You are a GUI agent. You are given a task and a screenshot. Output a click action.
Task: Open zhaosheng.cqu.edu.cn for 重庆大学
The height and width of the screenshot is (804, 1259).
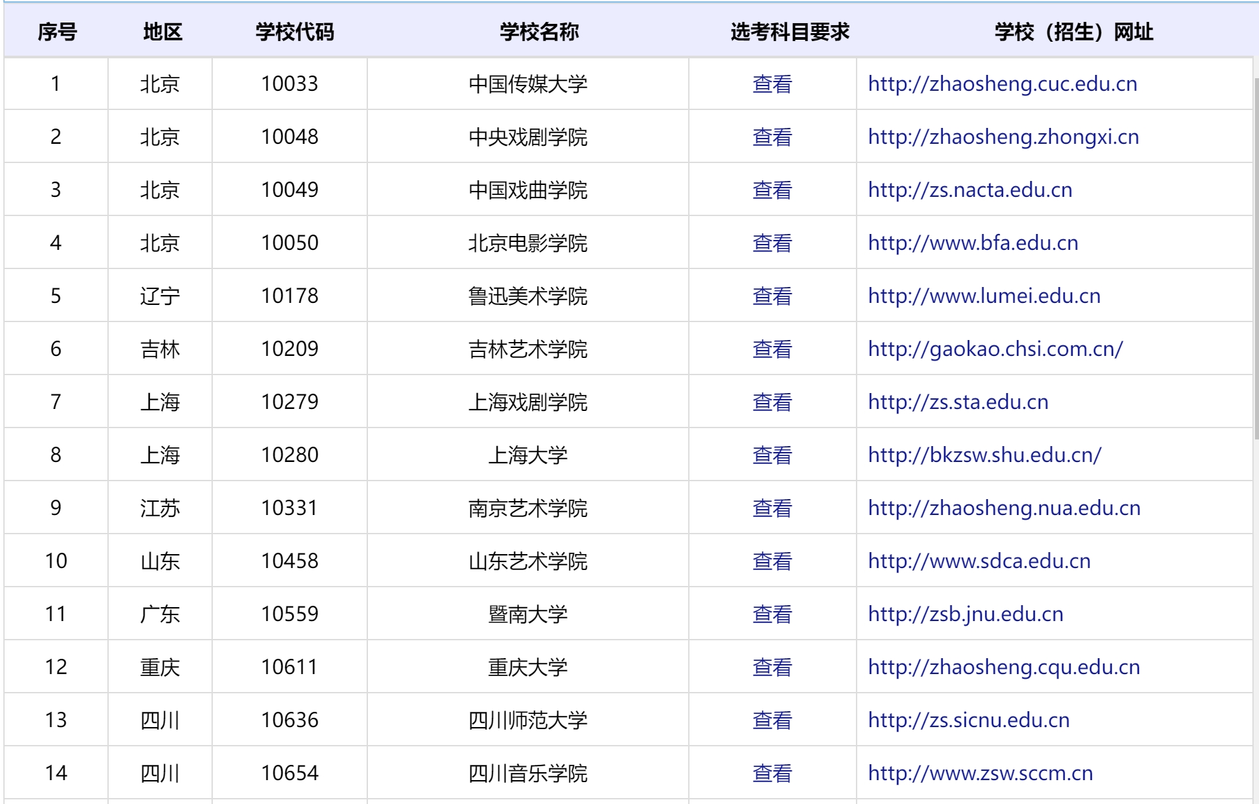[1004, 667]
